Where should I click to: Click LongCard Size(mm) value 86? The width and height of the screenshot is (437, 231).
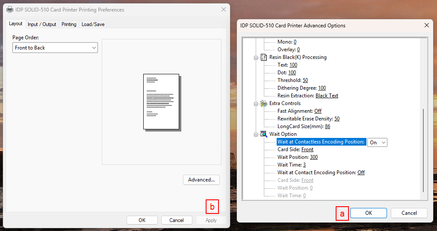point(328,126)
